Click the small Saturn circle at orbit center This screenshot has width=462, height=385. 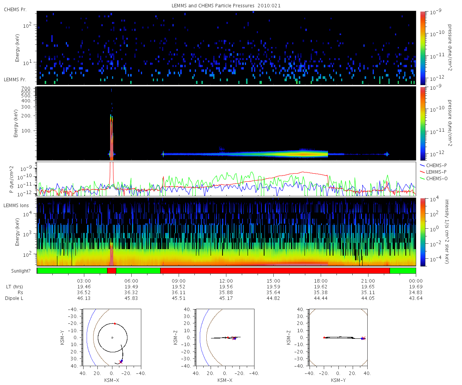(x=112, y=338)
